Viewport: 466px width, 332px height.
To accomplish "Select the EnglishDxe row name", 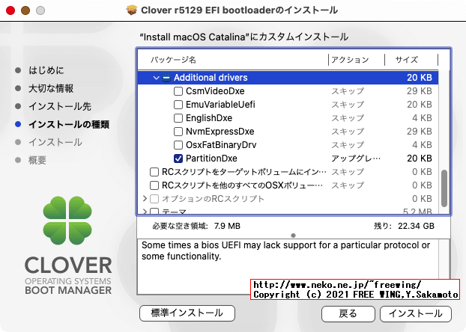I will (209, 118).
